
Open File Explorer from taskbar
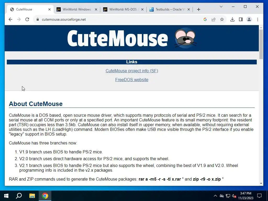32,196
